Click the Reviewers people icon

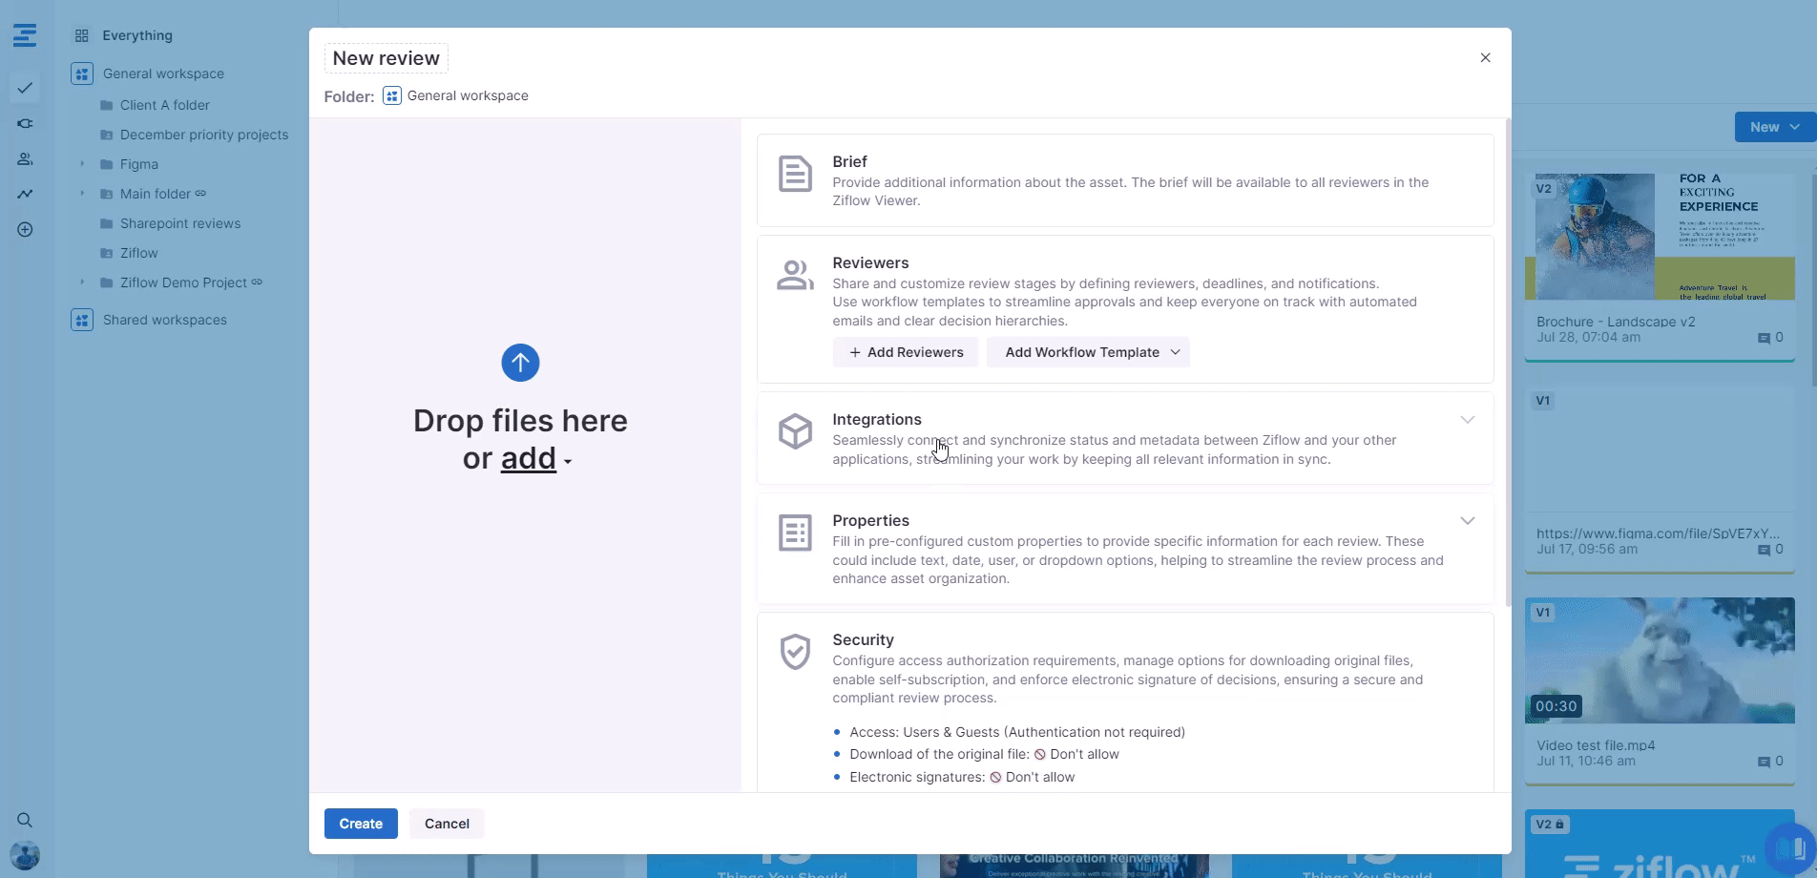(795, 275)
